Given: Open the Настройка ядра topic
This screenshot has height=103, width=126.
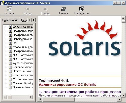Looking at the screenshot, I should (23, 31).
